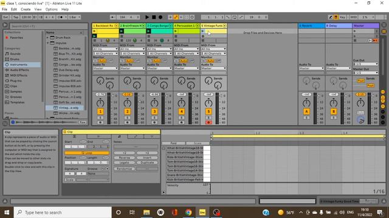Stop playback with the transport Stop button

pyautogui.click(x=154, y=17)
